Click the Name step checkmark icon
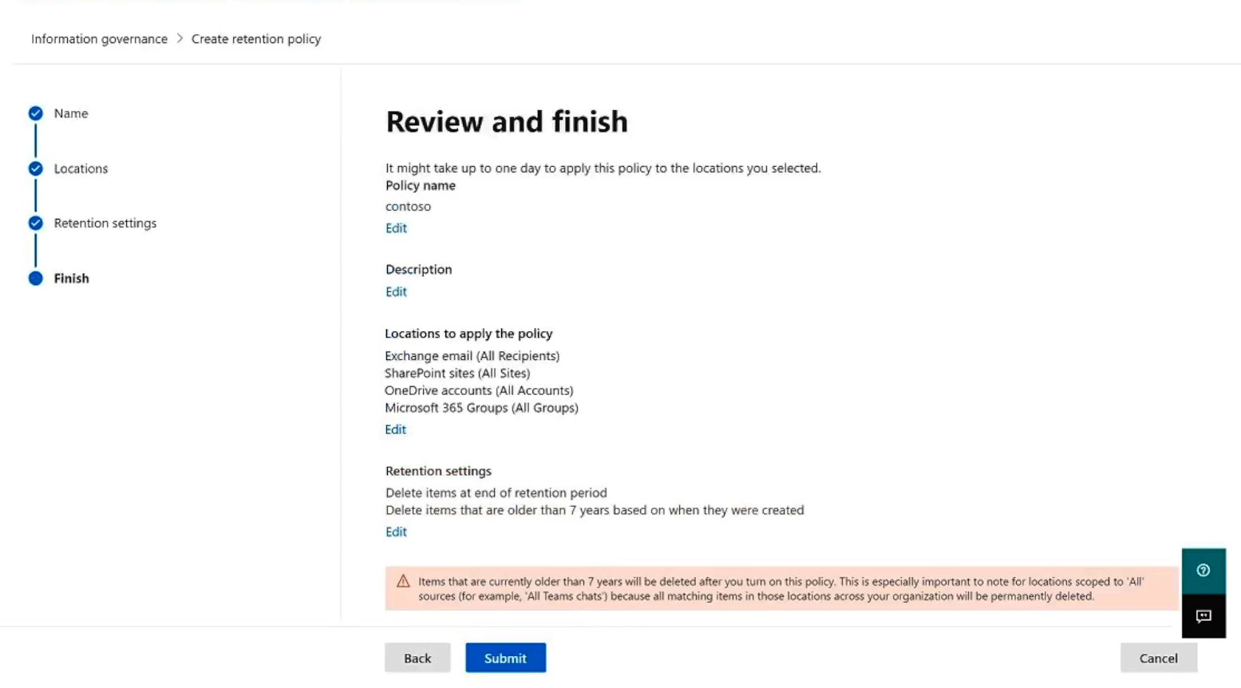The image size is (1241, 688). click(36, 113)
